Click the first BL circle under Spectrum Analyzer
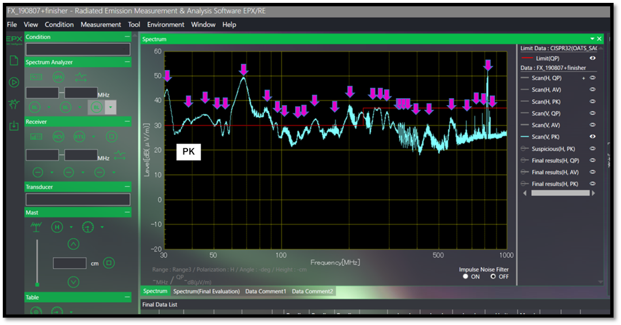 [35, 107]
